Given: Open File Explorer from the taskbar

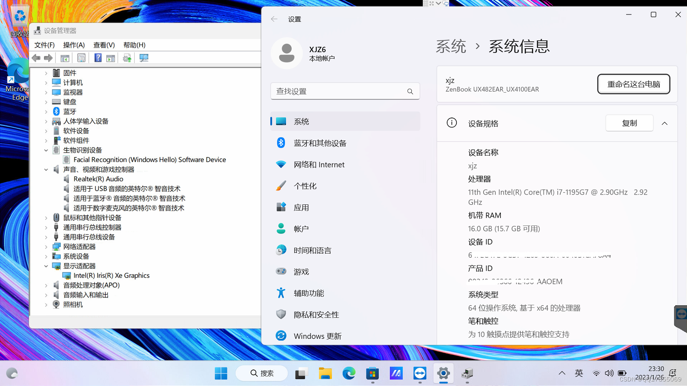Looking at the screenshot, I should pos(325,373).
